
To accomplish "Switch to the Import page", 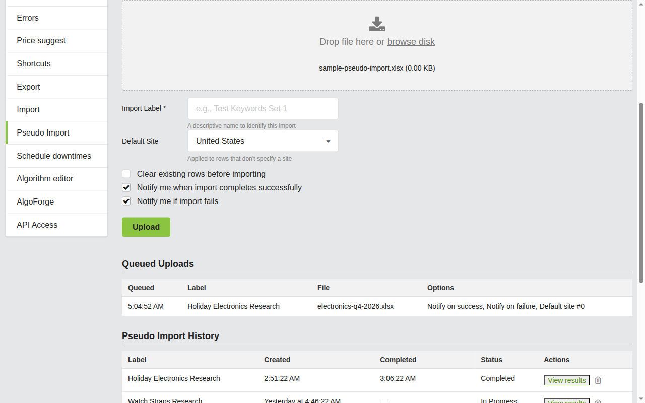I will [x=28, y=109].
